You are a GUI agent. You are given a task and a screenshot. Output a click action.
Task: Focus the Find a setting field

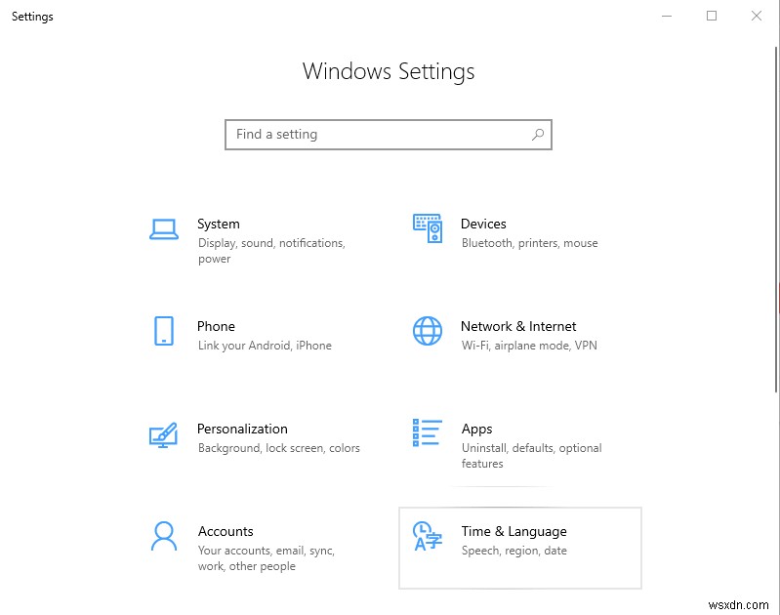389,135
